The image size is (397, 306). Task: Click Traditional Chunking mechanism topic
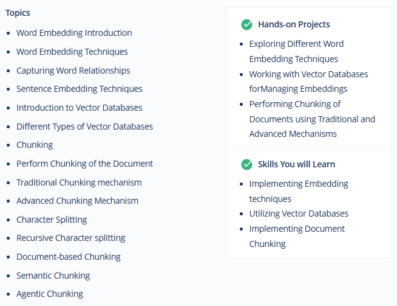click(79, 183)
